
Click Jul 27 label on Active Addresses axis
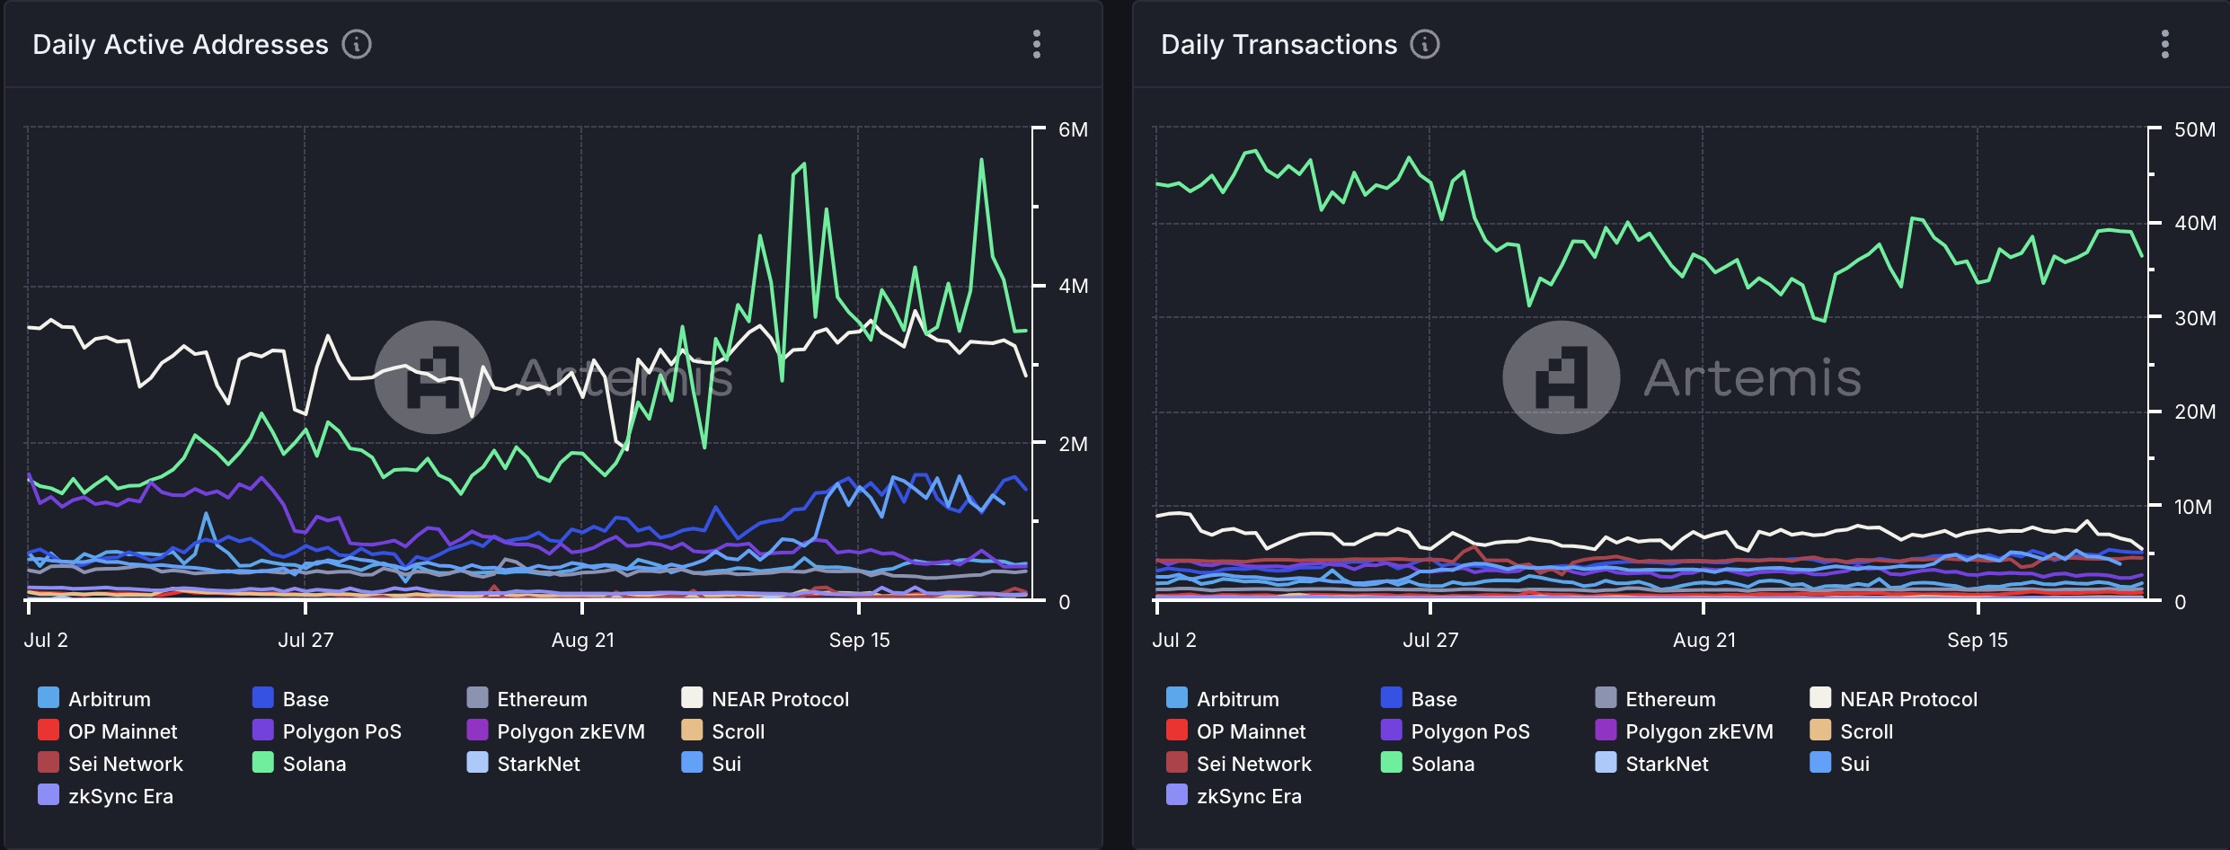[305, 640]
